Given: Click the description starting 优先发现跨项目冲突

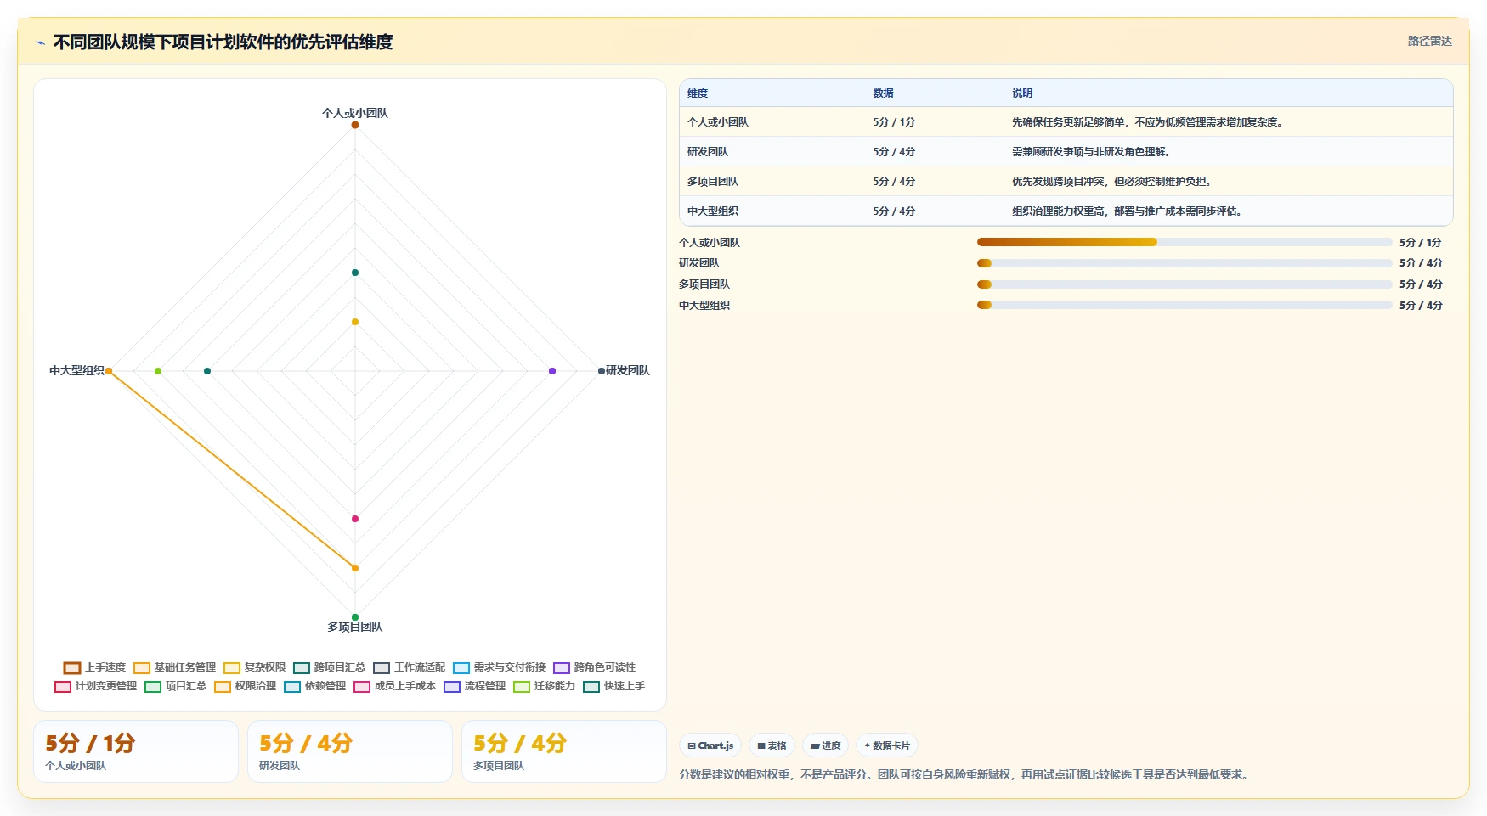Looking at the screenshot, I should 1113,182.
